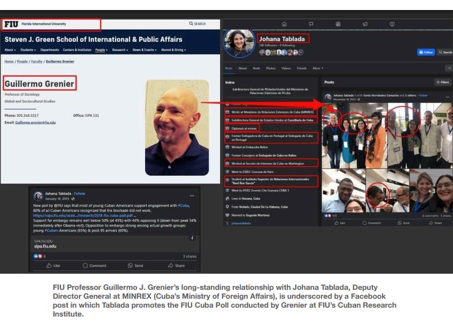
Task: Open three-dot menu on January 10 post
Action: click(192, 196)
